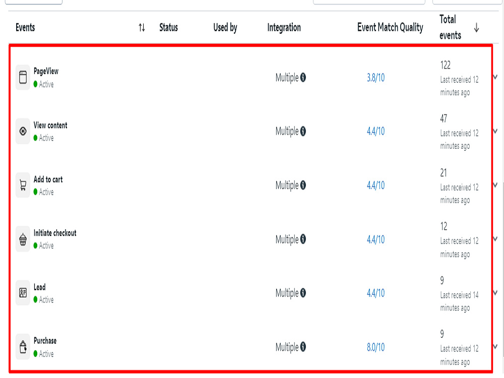Click the Add to cart shopping cart icon
The height and width of the screenshot is (378, 504).
(x=23, y=185)
